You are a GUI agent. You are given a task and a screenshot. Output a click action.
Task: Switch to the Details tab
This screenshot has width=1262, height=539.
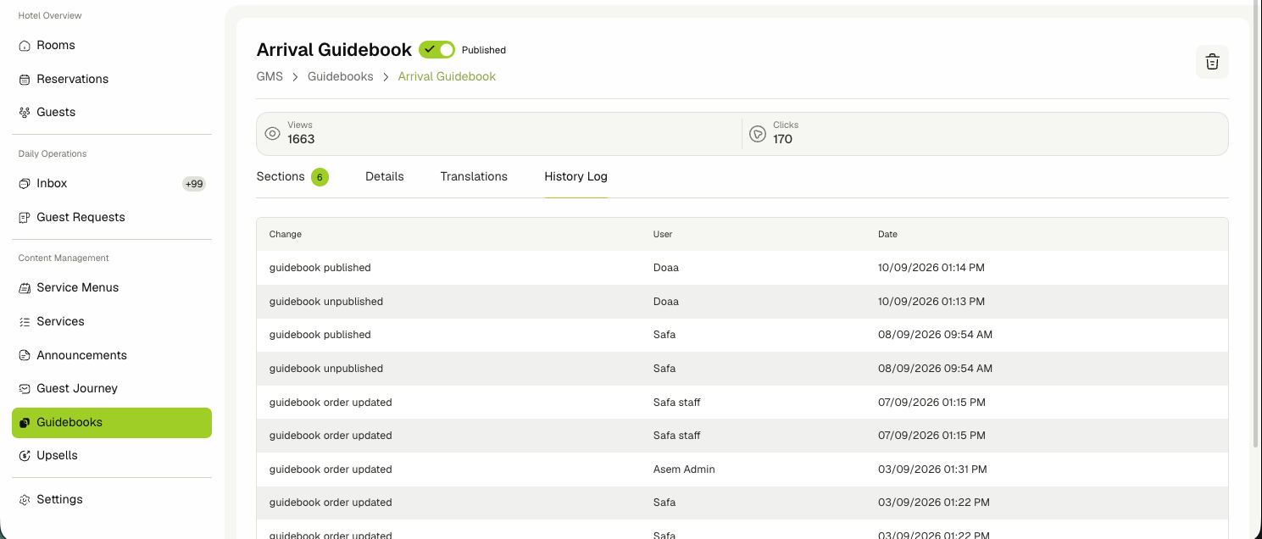(x=385, y=177)
